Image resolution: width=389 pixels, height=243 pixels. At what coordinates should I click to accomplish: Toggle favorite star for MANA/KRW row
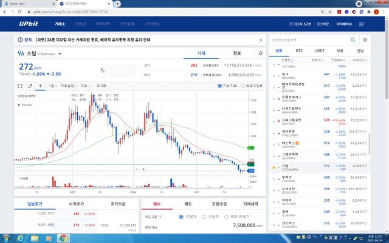coord(274,111)
